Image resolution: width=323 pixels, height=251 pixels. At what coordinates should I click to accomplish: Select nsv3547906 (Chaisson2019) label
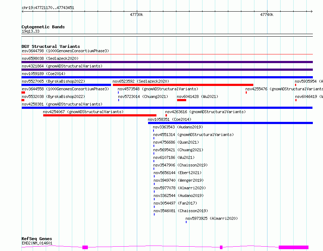[x=180, y=165]
